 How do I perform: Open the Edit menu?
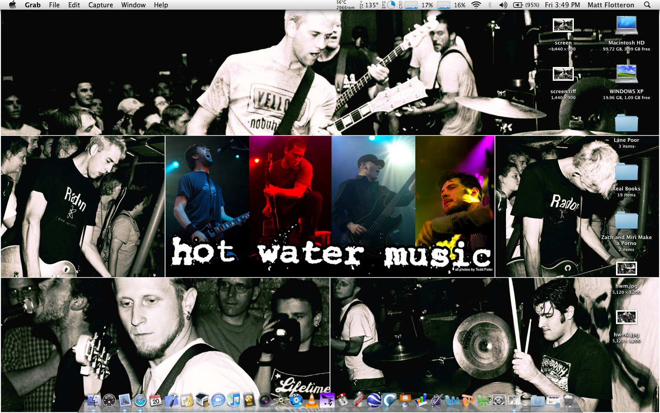click(74, 5)
